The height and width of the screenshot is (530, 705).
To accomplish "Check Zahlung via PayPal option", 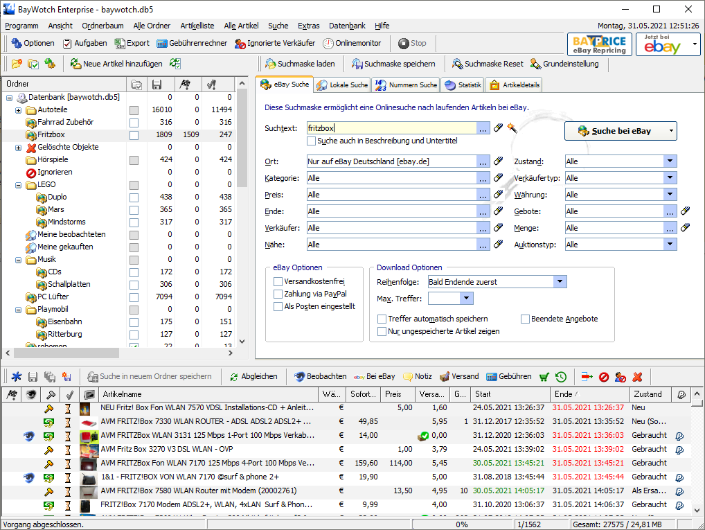I will (x=278, y=294).
